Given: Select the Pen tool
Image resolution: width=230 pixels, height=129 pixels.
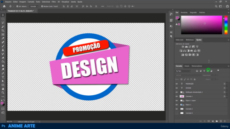Looking at the screenshot, I should tap(3, 73).
